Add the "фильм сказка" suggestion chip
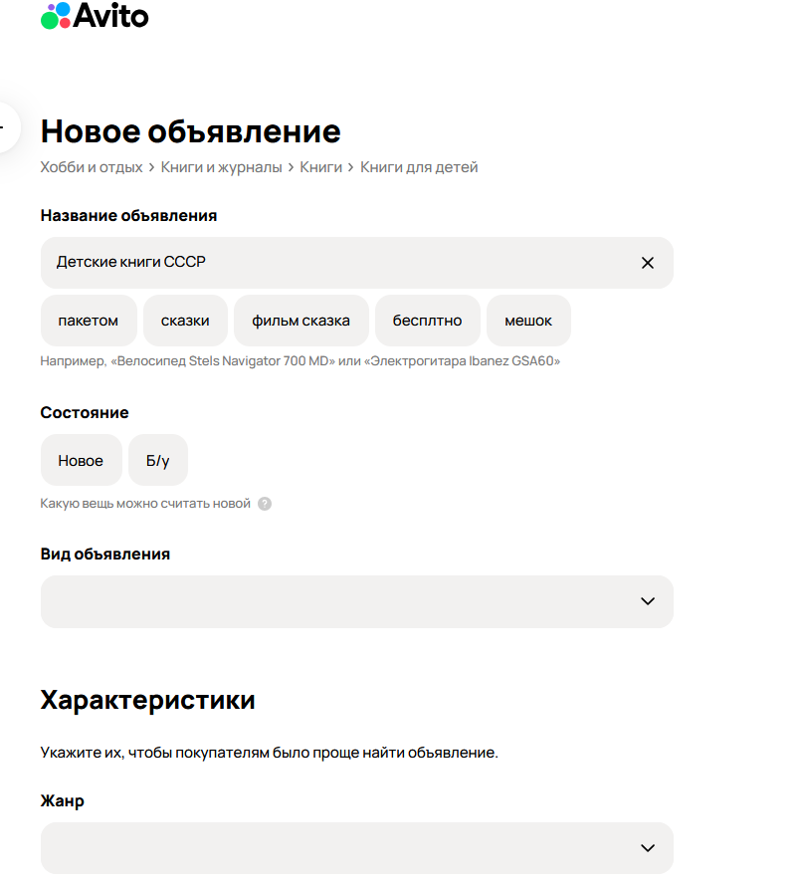The width and height of the screenshot is (803, 887). pyautogui.click(x=301, y=320)
